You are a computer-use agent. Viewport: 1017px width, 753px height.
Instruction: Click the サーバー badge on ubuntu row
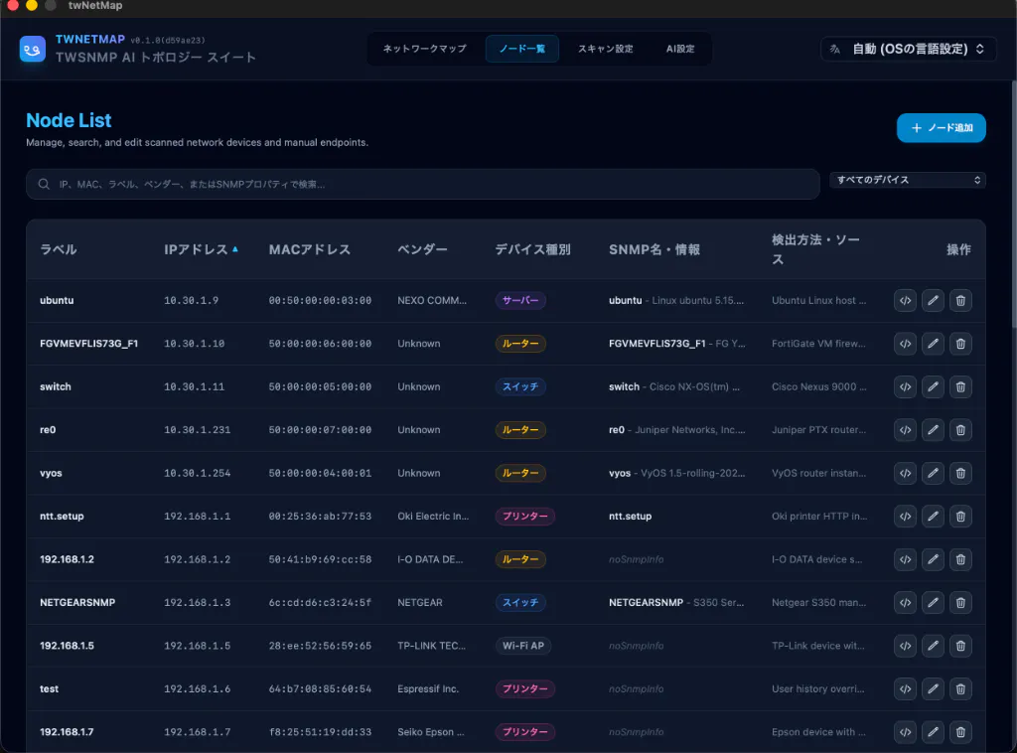click(x=520, y=300)
